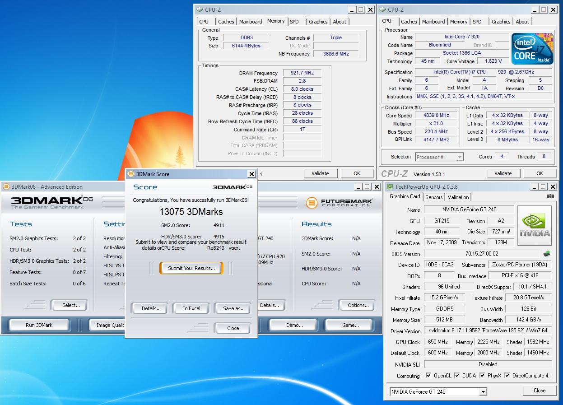Click the Code Name Bloomfield value

440,45
